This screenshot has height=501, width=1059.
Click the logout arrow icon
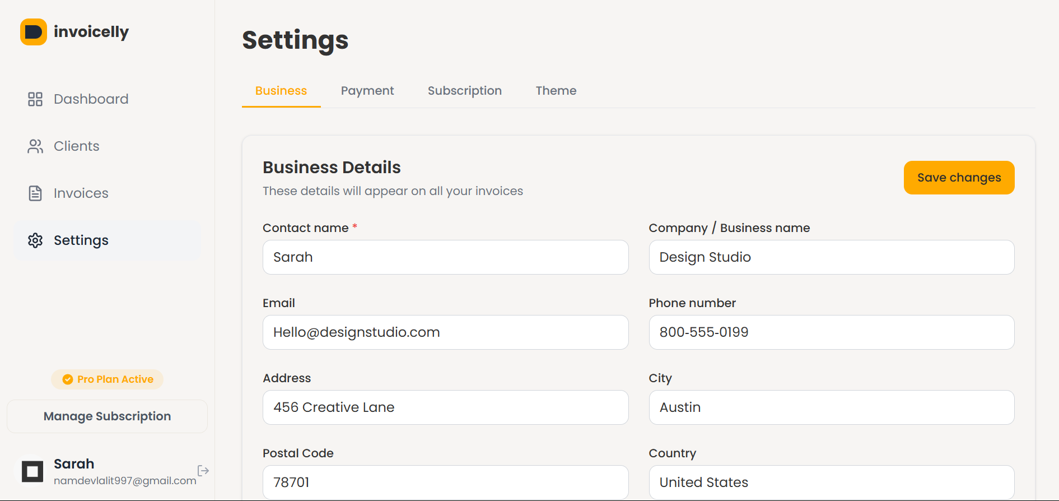(x=203, y=470)
